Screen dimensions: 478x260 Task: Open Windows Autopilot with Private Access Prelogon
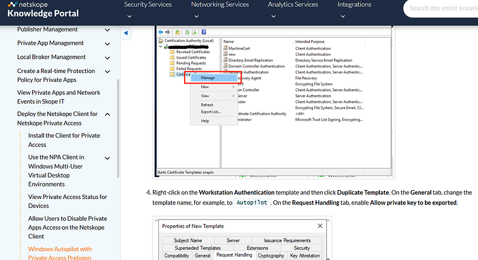tap(60, 253)
